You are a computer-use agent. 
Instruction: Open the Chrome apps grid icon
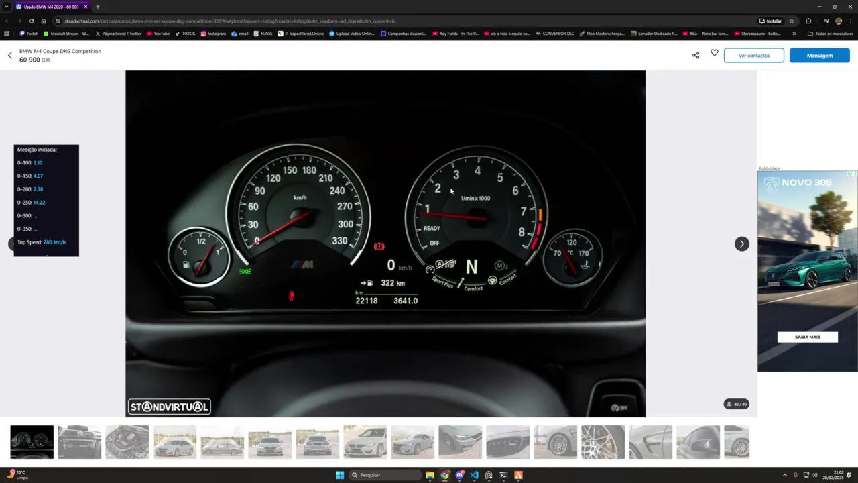[x=7, y=33]
